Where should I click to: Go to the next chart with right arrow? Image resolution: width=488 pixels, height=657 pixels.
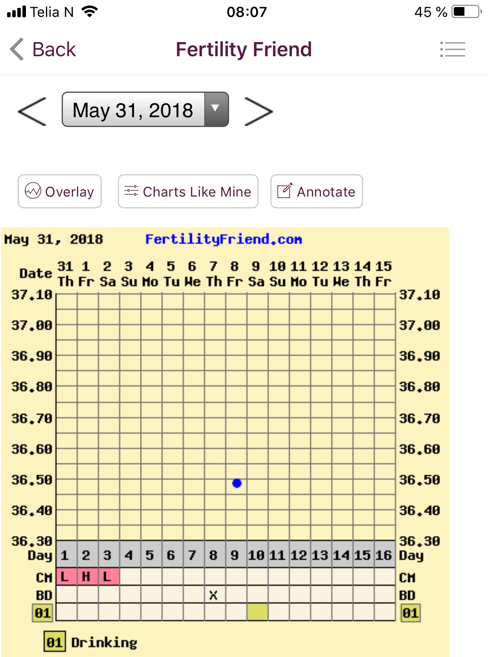(258, 111)
